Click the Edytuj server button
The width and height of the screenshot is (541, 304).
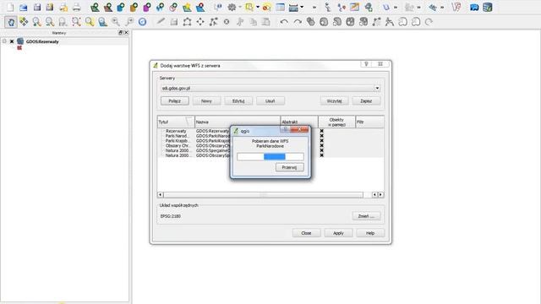click(x=238, y=101)
